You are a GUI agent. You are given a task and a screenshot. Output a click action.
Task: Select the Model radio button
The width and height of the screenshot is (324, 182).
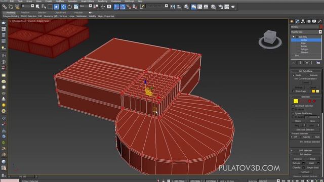pyautogui.click(x=294, y=75)
